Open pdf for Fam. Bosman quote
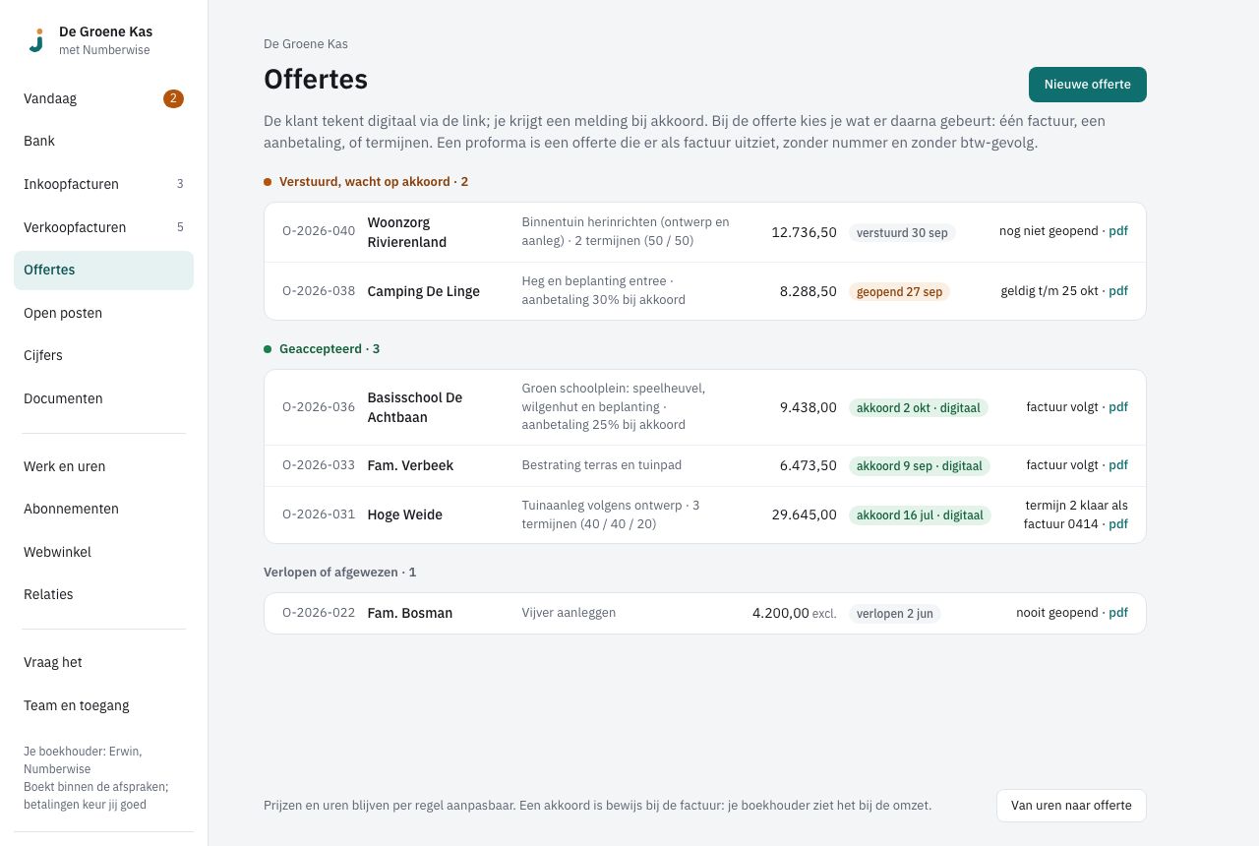 point(1118,613)
